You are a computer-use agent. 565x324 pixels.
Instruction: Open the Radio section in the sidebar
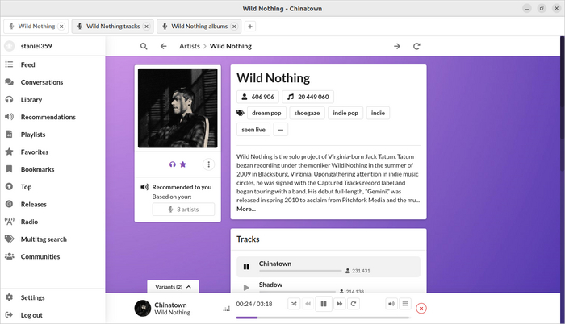click(x=28, y=222)
